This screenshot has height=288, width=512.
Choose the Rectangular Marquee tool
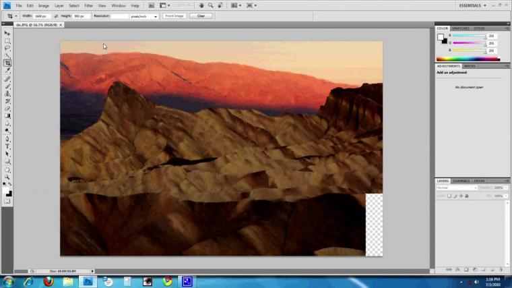point(7,40)
